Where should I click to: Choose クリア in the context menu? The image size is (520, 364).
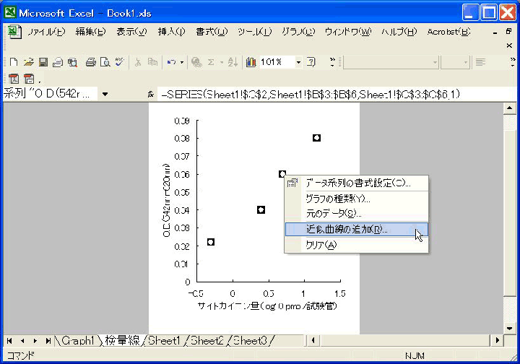point(321,245)
